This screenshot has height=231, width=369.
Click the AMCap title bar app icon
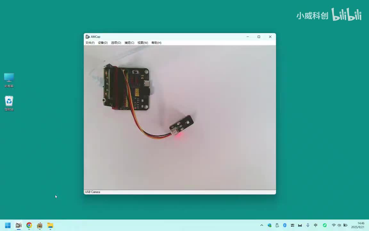pos(87,37)
